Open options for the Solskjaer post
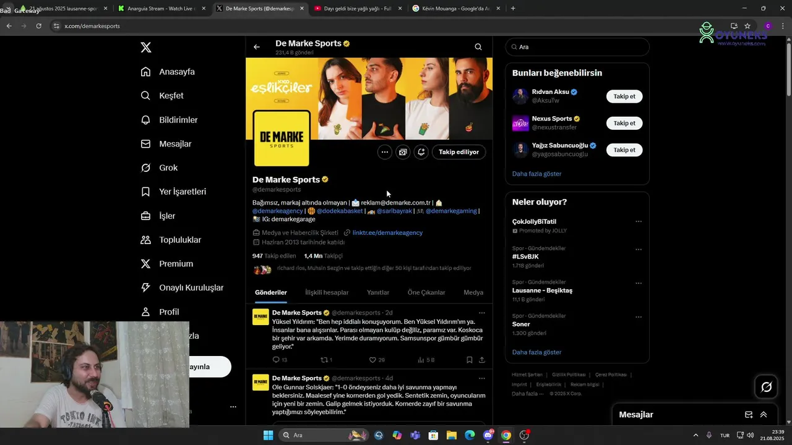Screen dimensions: 792x445 pyautogui.click(x=482, y=378)
